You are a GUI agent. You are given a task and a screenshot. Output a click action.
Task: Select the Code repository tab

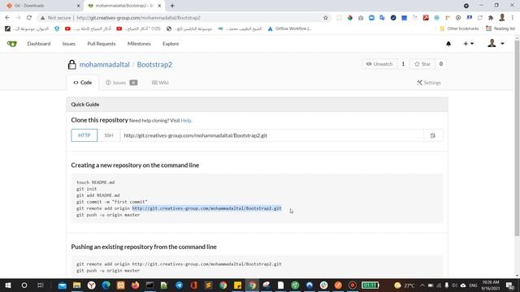click(83, 83)
